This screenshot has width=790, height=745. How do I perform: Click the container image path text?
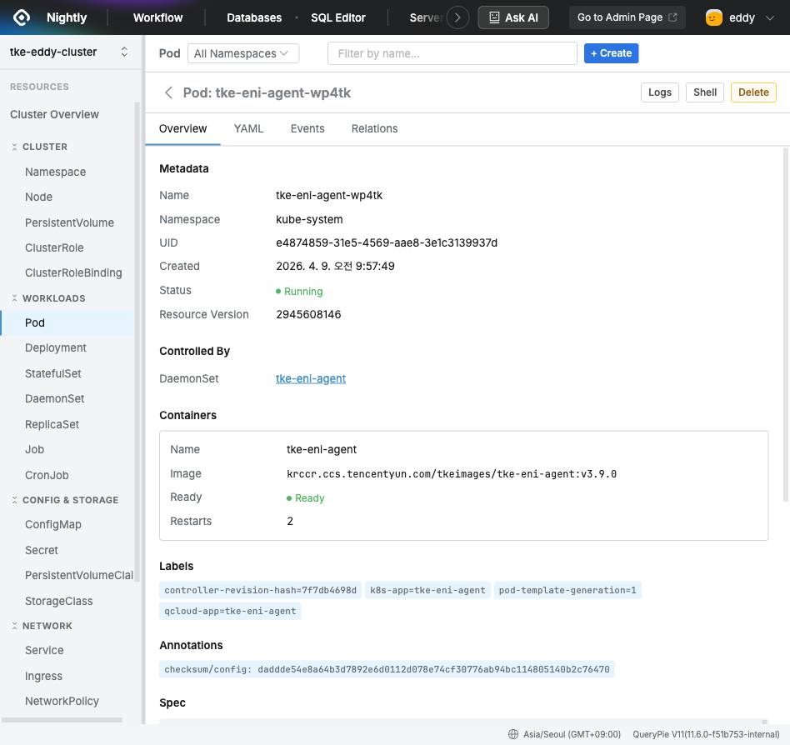(452, 474)
